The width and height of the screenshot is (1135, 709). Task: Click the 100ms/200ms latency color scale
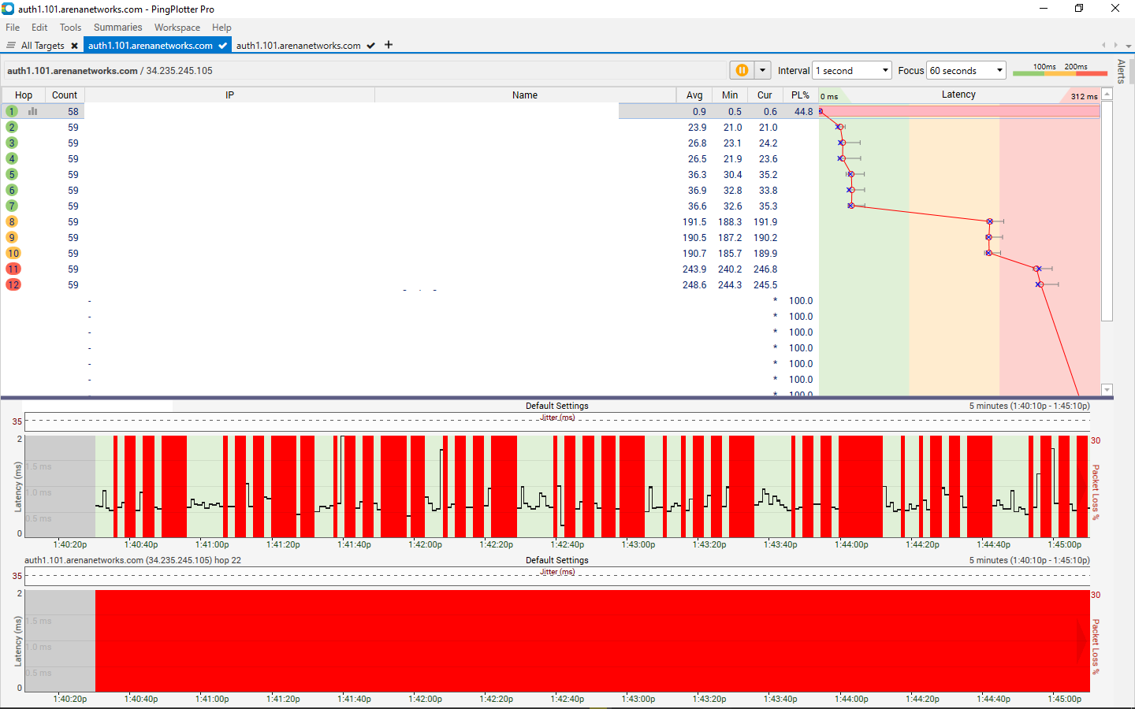coord(1059,70)
